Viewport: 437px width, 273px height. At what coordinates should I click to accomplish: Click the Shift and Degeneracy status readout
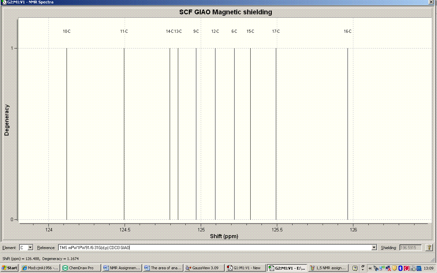[41, 259]
